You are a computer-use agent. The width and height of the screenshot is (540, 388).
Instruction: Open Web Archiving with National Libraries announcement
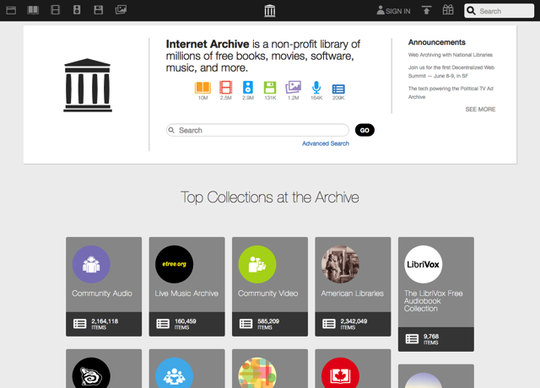pos(450,55)
